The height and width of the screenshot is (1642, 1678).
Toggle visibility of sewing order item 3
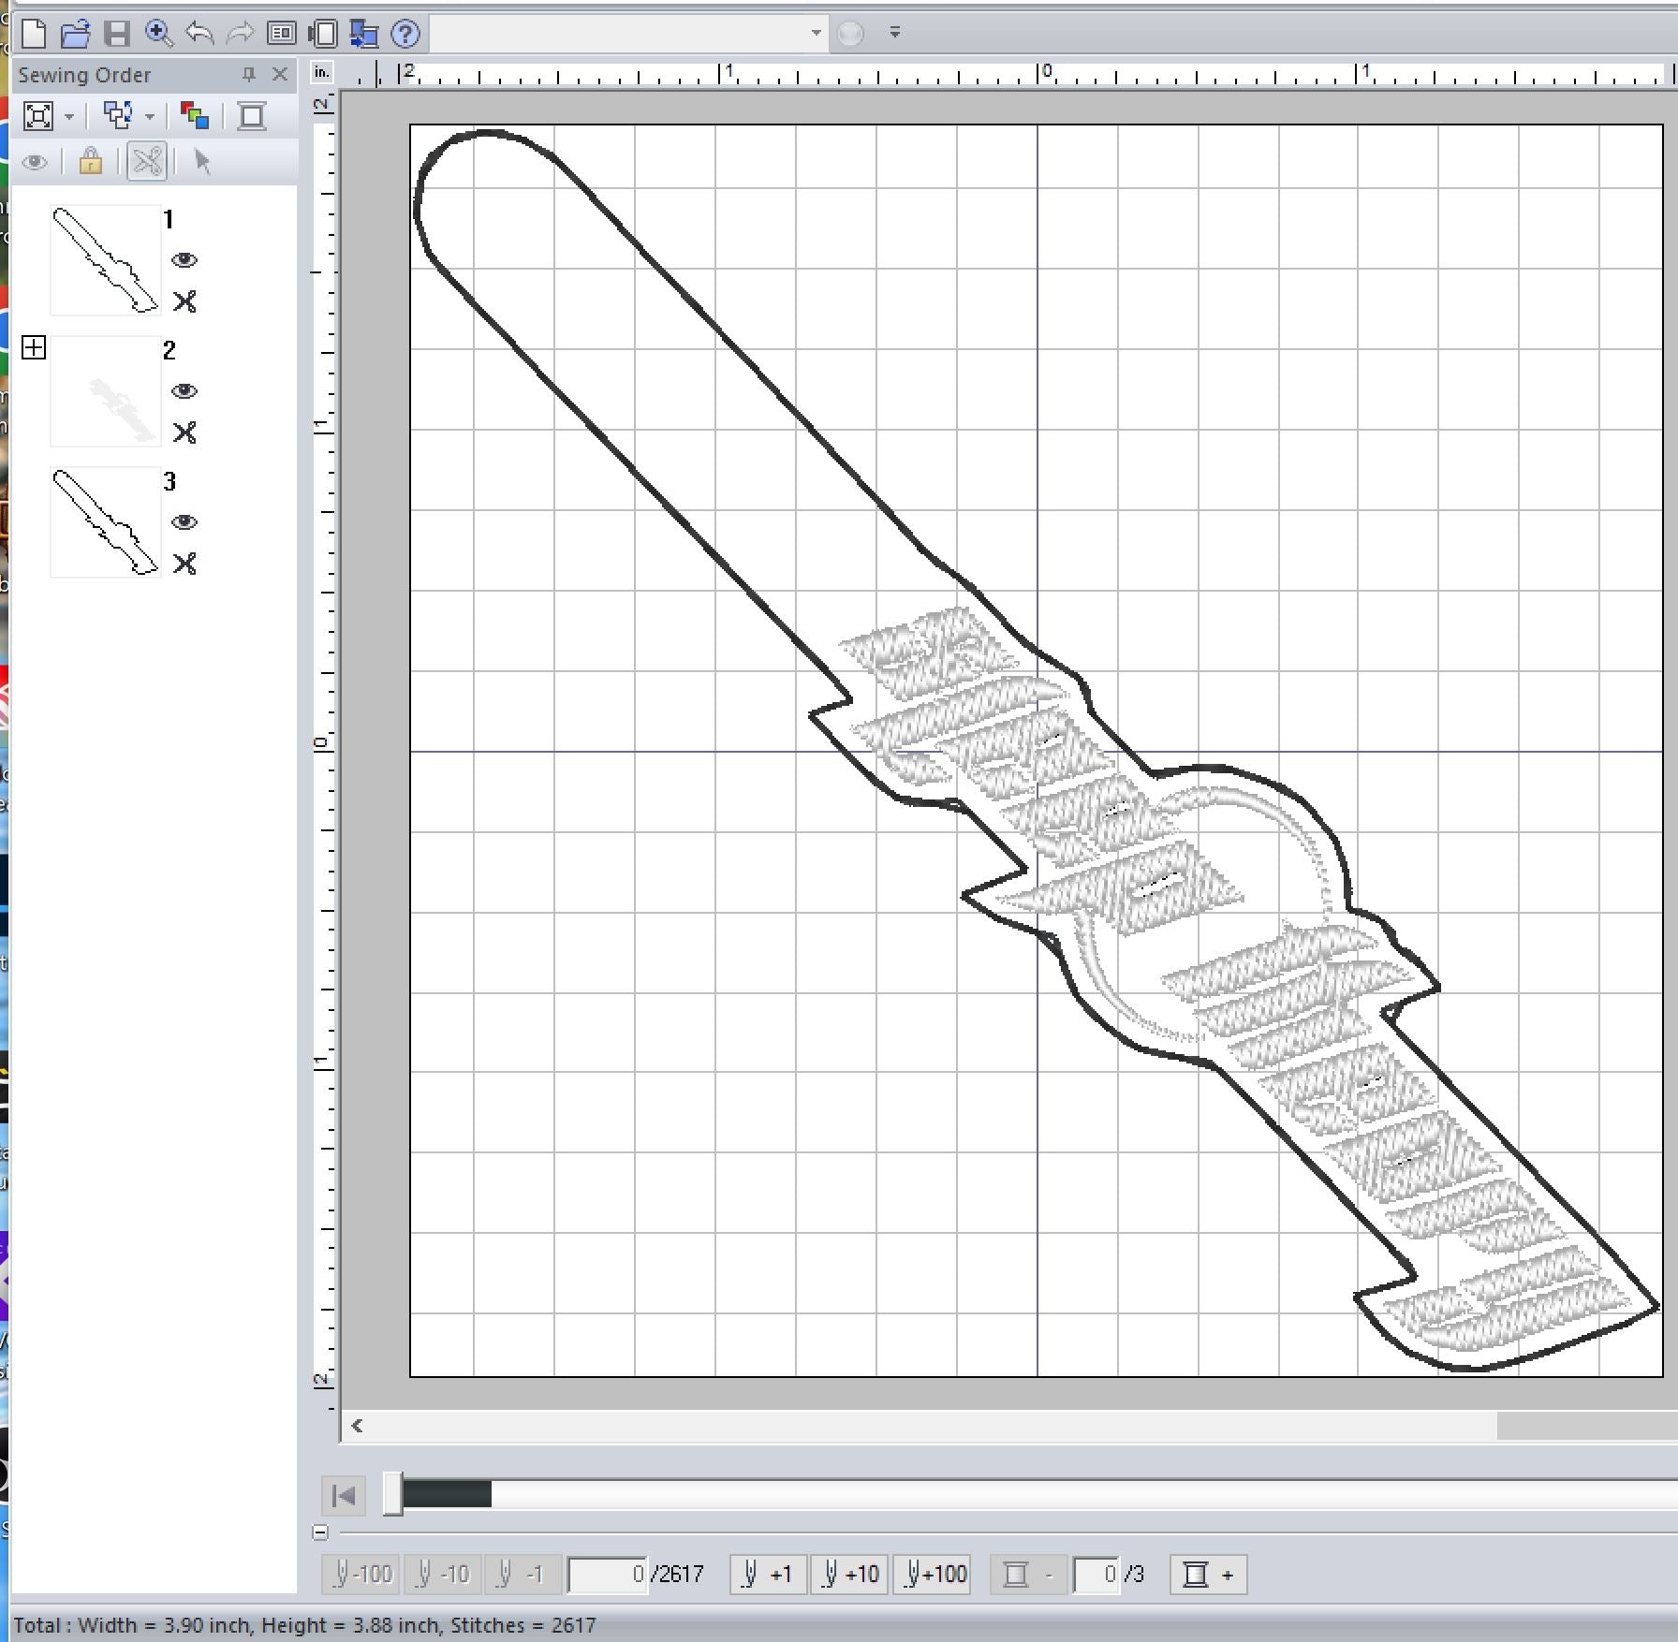coord(184,522)
